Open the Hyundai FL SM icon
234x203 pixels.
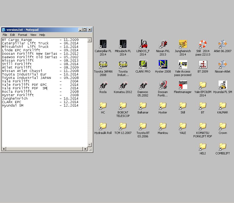tap(223, 85)
